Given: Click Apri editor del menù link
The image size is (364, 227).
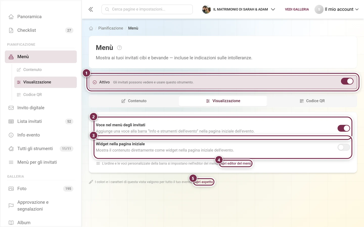Looking at the screenshot, I should click(x=236, y=163).
